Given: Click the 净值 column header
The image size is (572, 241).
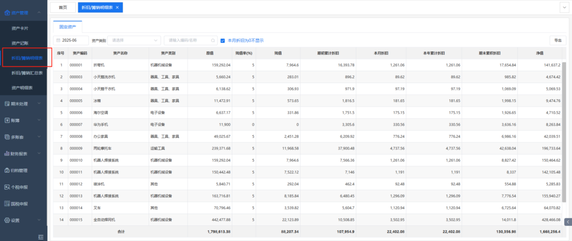Looking at the screenshot, I should click(540, 53).
